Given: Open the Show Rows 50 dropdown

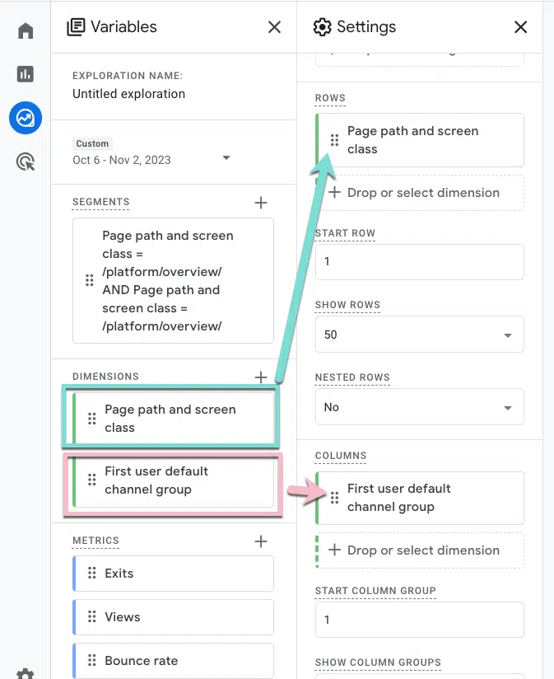Looking at the screenshot, I should [420, 335].
